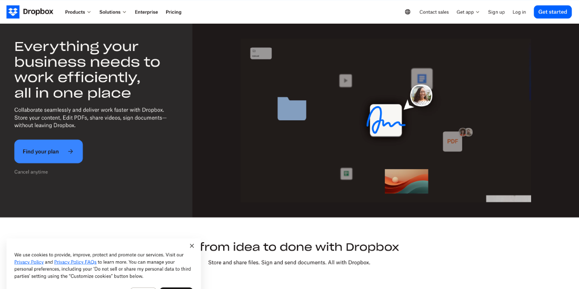The image size is (579, 289).
Task: Expand the Products dropdown menu
Action: 78,12
